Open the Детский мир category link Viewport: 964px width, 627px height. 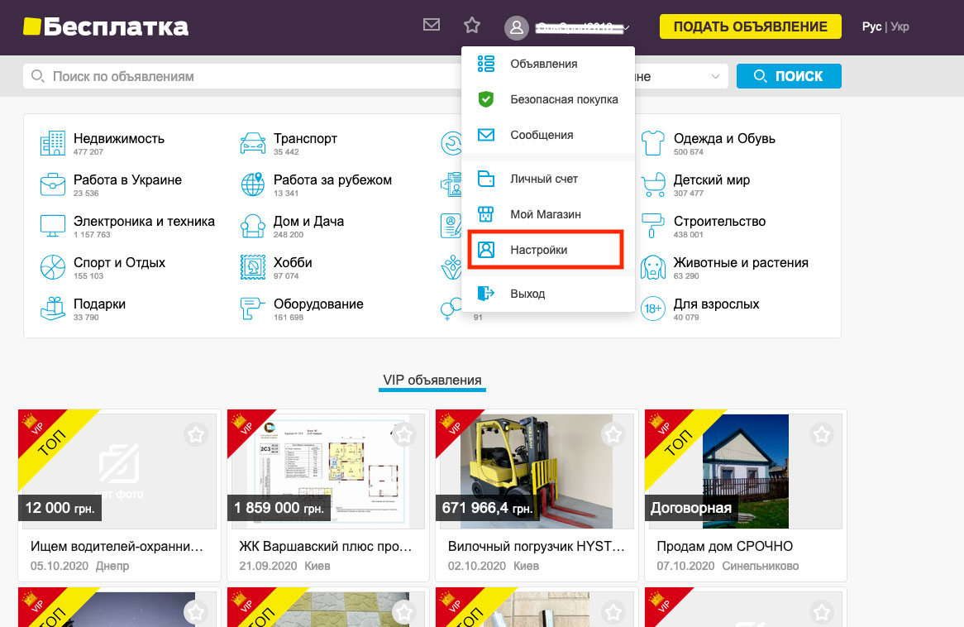coord(711,179)
